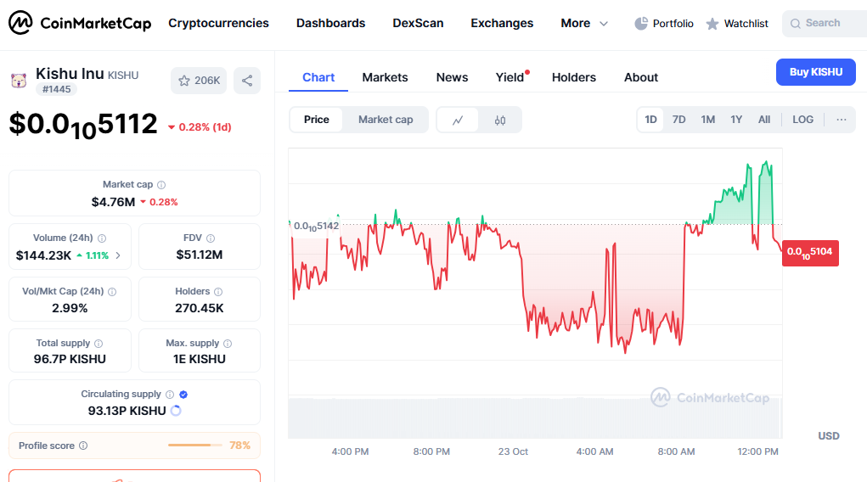Click the CoinMarketCap logo
This screenshot has width=867, height=482.
coord(80,23)
